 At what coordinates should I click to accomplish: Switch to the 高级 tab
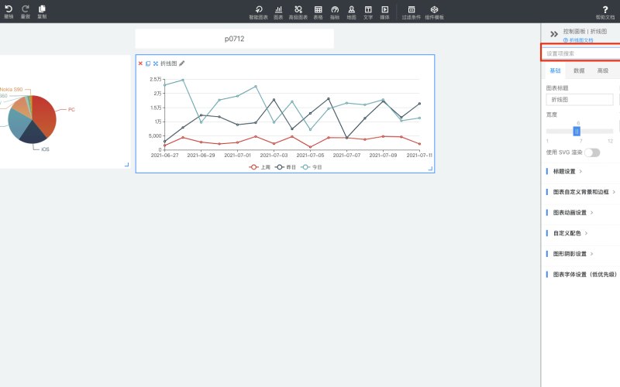coord(603,70)
